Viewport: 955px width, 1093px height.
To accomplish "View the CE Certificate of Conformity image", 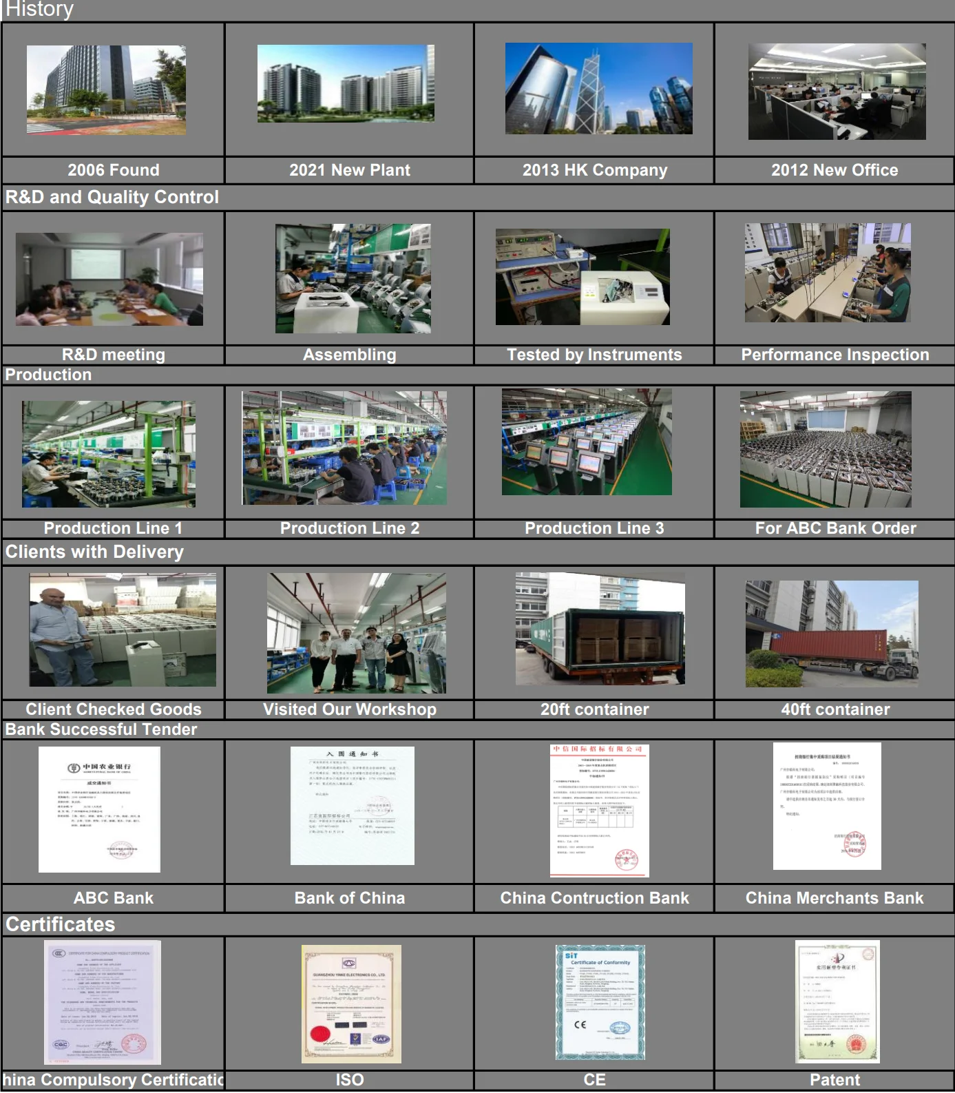I will 600,1003.
